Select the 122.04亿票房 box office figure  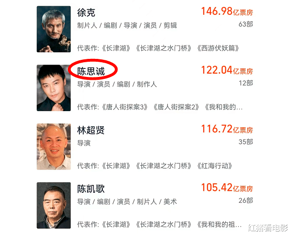[x=227, y=70]
